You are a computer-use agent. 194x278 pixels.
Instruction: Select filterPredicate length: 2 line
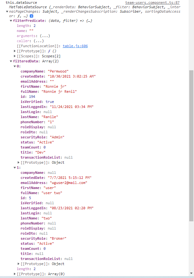pyautogui.click(x=26, y=26)
